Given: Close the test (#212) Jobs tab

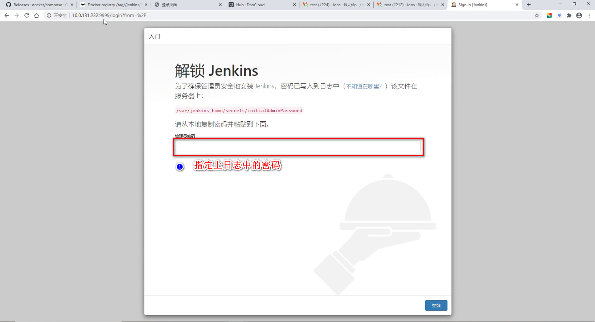Looking at the screenshot, I should (443, 5).
